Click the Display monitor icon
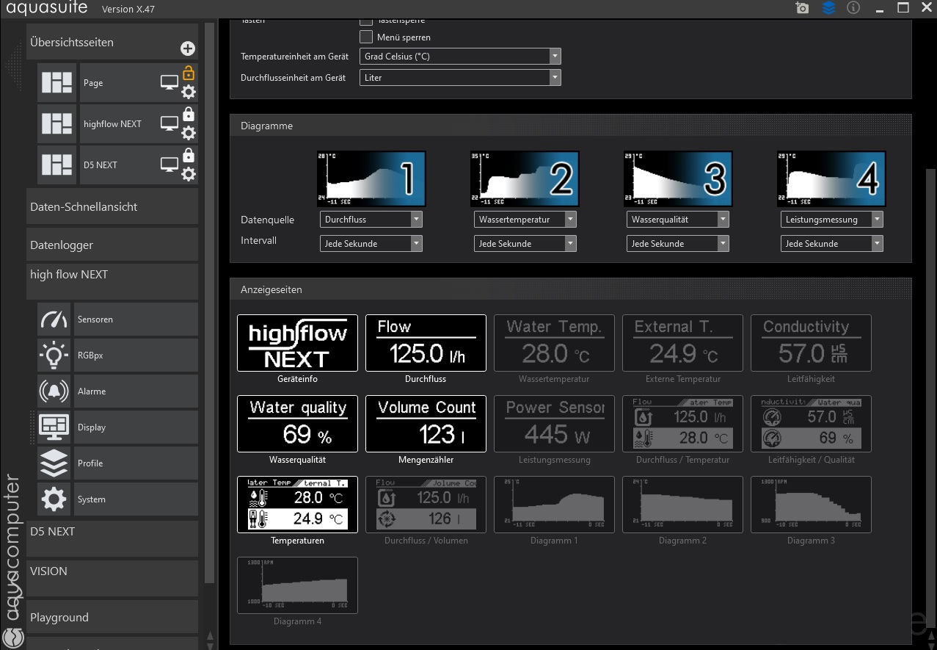 tap(54, 427)
